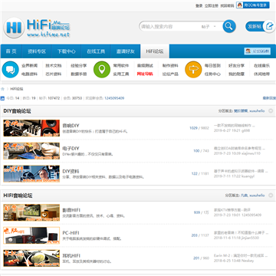
Task: Click the 最新回复 link on right
Action: tap(269, 98)
